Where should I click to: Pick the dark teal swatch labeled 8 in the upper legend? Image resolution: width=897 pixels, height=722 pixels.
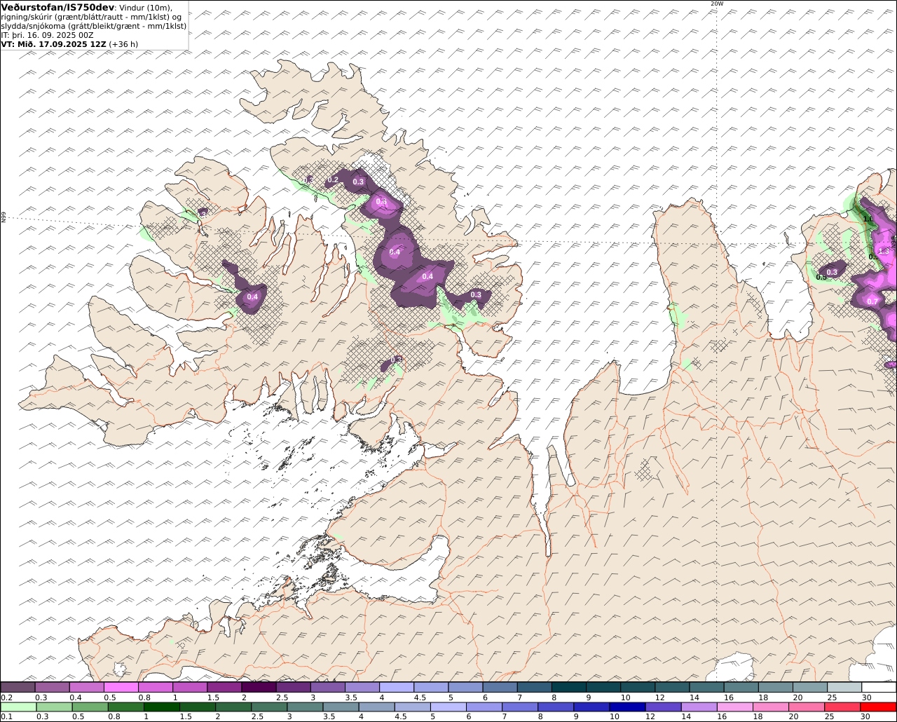point(568,688)
